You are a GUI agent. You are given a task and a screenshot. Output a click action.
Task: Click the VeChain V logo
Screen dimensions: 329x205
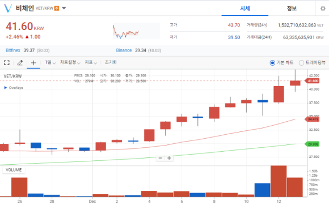8,8
